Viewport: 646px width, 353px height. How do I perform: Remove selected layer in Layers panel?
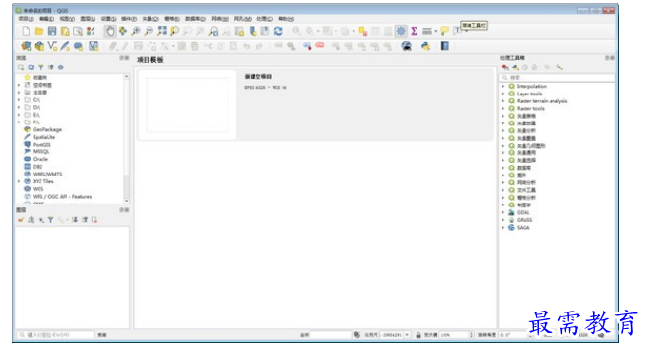tap(94, 220)
